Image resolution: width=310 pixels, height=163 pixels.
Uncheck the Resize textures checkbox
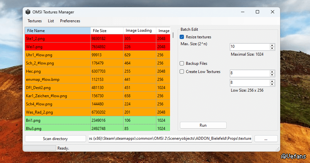click(x=182, y=37)
